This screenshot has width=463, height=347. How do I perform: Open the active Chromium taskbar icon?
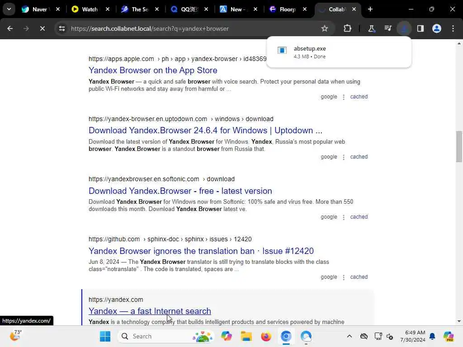pyautogui.click(x=286, y=336)
